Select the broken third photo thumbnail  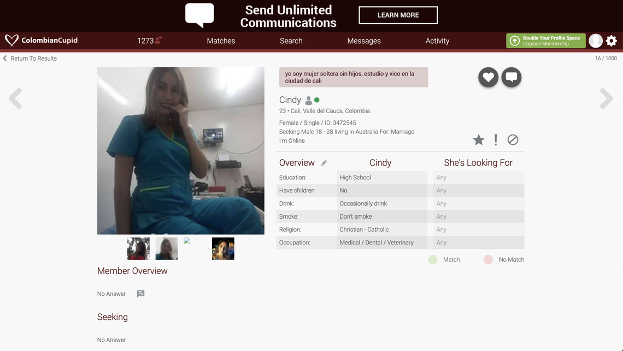tap(187, 241)
